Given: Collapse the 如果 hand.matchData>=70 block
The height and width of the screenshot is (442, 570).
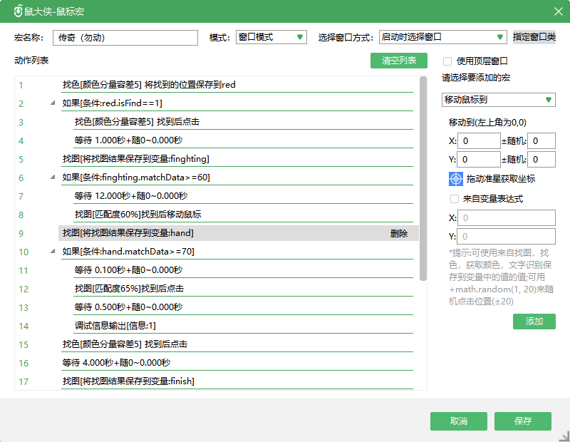Looking at the screenshot, I should (52, 252).
